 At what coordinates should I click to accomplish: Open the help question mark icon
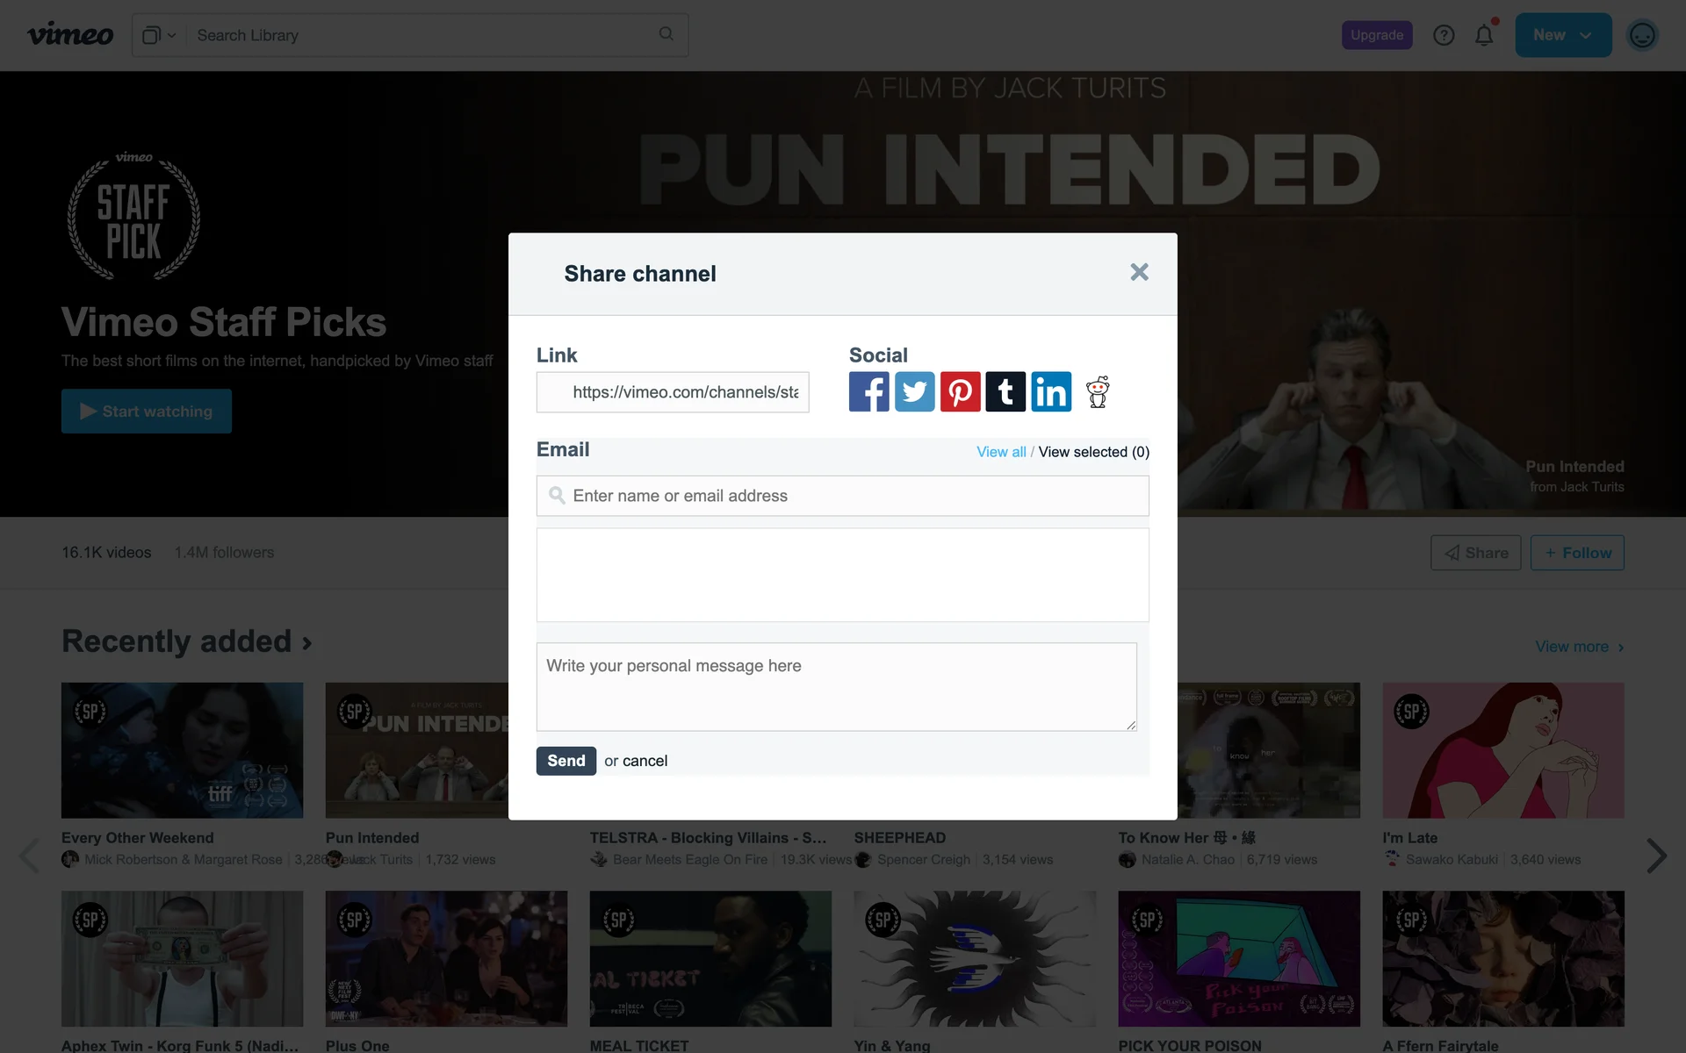click(x=1444, y=35)
